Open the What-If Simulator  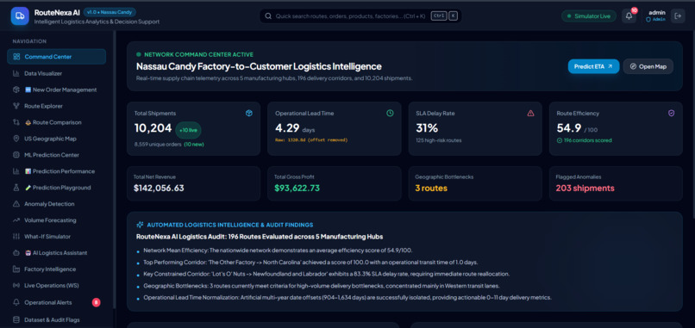[x=56, y=237]
